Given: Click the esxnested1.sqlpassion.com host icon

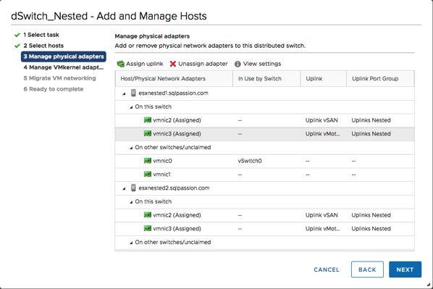Looking at the screenshot, I should [133, 93].
